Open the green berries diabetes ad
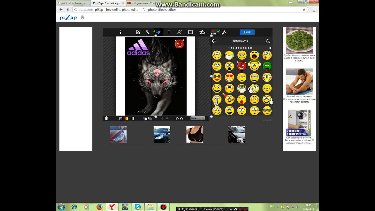This screenshot has height=211, width=375. [299, 40]
